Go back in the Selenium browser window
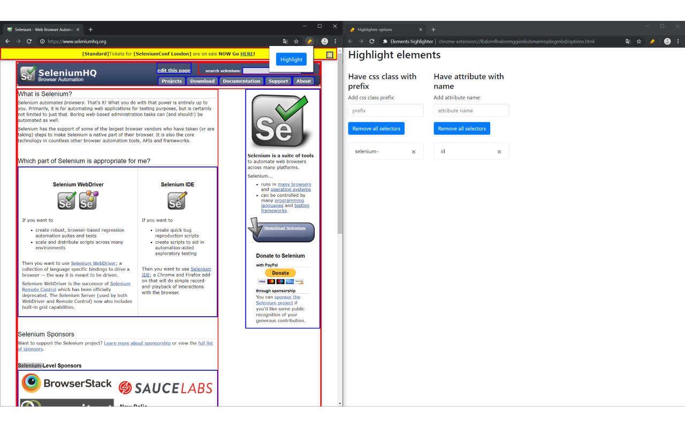This screenshot has height=428, width=685. click(7, 41)
